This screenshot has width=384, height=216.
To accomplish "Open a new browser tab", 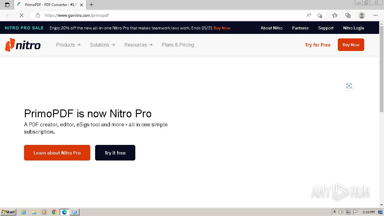I will point(91,5).
